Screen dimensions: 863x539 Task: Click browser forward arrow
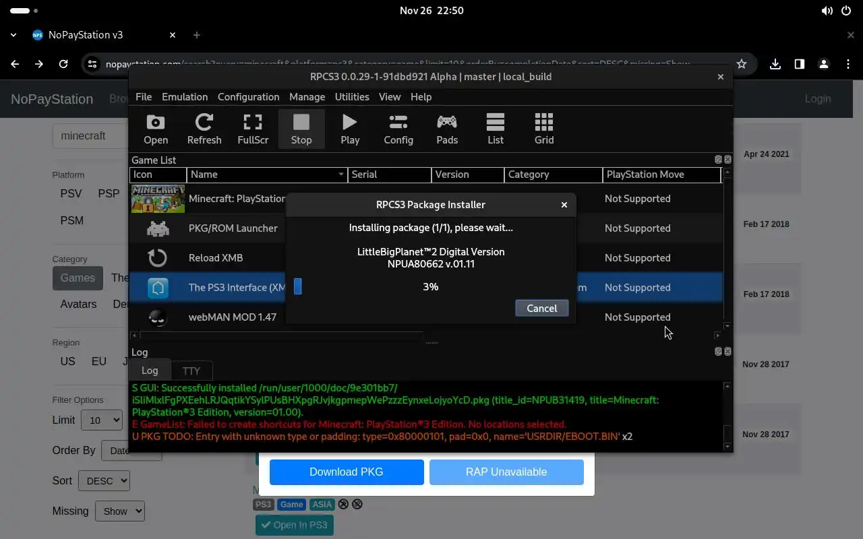(x=39, y=64)
